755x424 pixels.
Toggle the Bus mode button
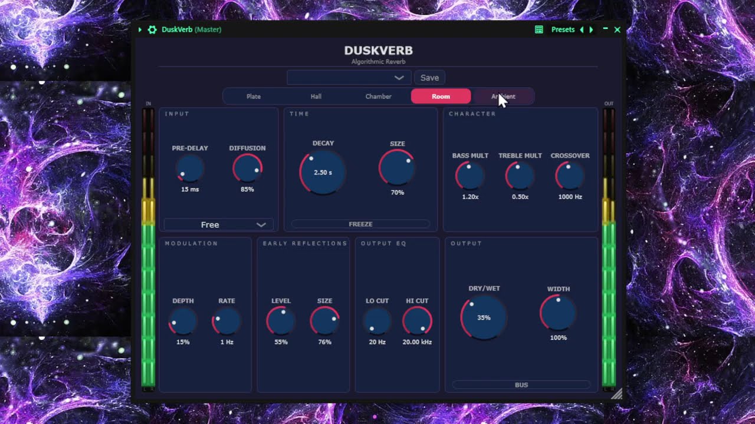click(x=521, y=385)
